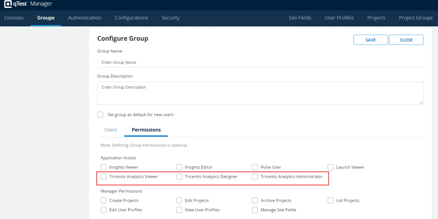Enable set group as default for new users
This screenshot has width=438, height=219.
(100, 115)
